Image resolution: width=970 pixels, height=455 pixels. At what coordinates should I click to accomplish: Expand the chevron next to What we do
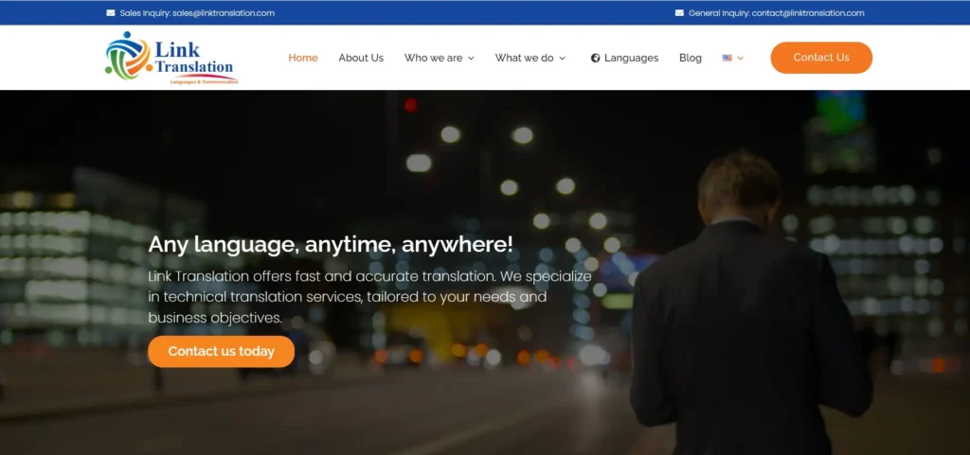tap(562, 59)
